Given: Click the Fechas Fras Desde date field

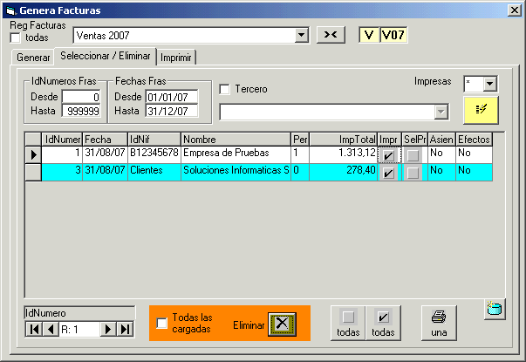Looking at the screenshot, I should point(171,97).
